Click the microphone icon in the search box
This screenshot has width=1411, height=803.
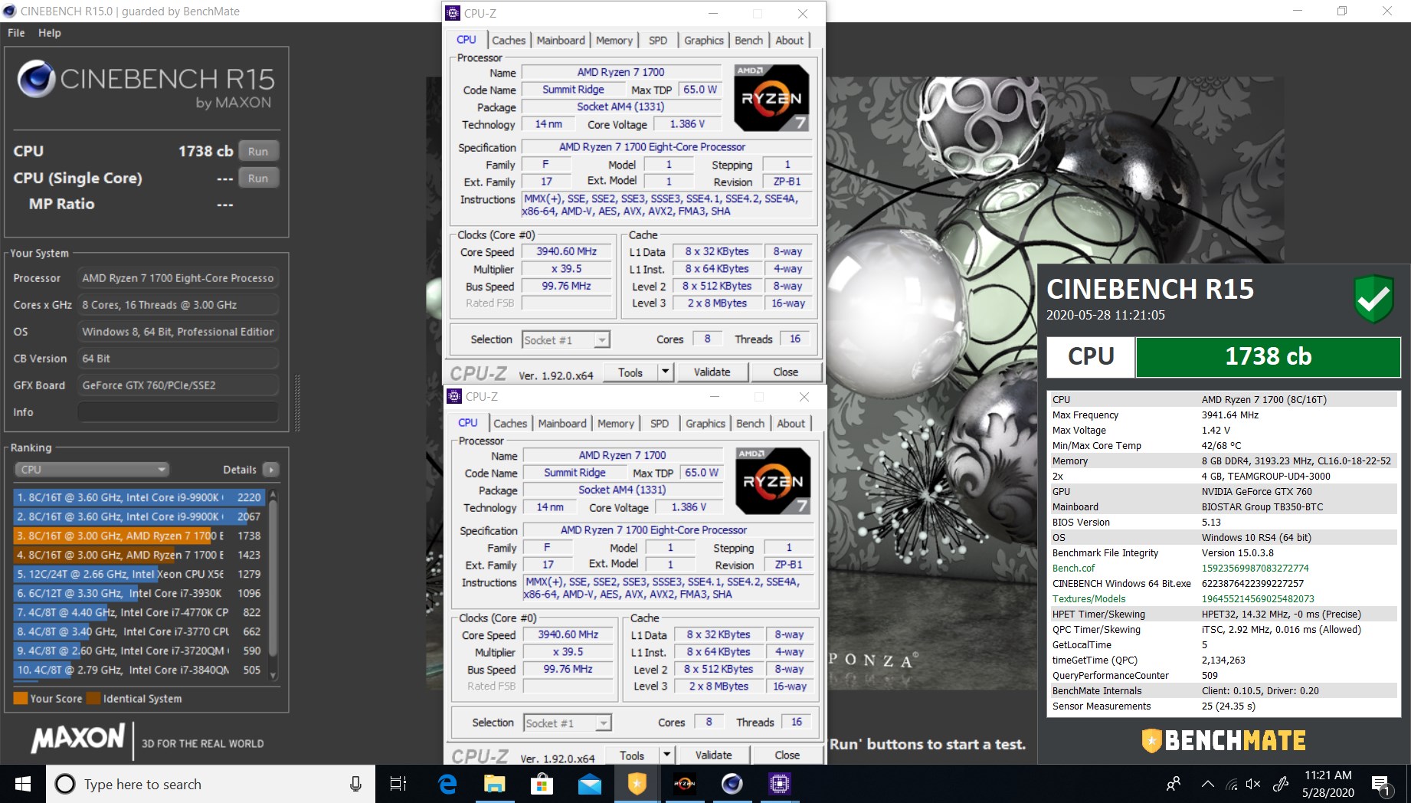355,784
